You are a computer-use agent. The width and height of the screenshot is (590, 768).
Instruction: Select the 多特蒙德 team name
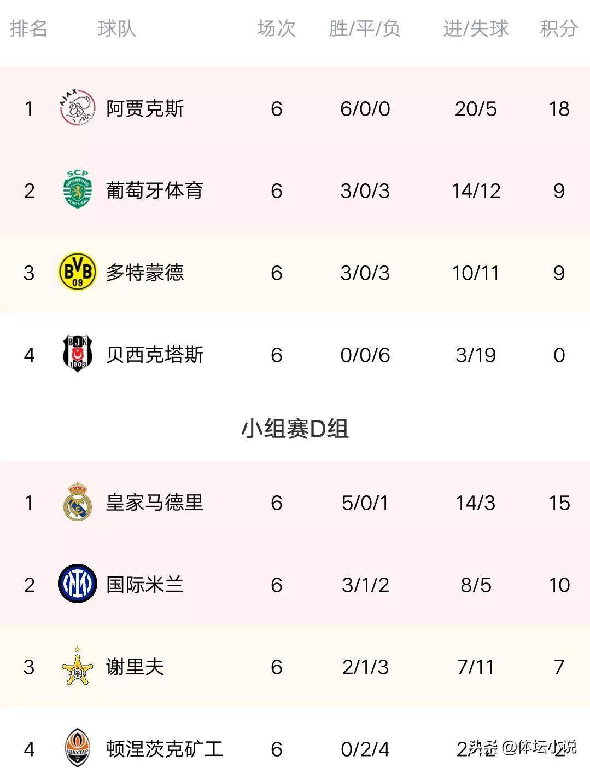[145, 273]
